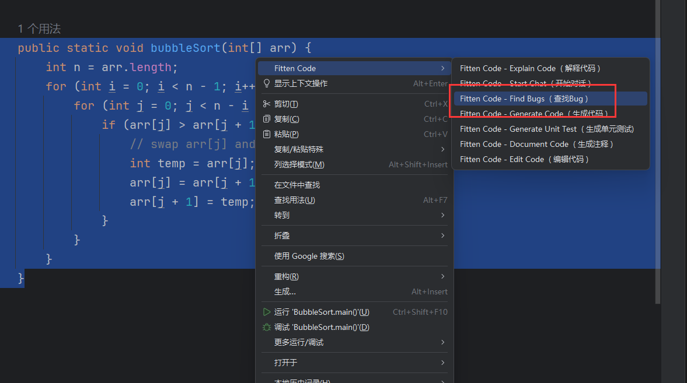This screenshot has height=383, width=687.
Task: Expand the Fitten Code submenu arrow
Action: pyautogui.click(x=443, y=68)
